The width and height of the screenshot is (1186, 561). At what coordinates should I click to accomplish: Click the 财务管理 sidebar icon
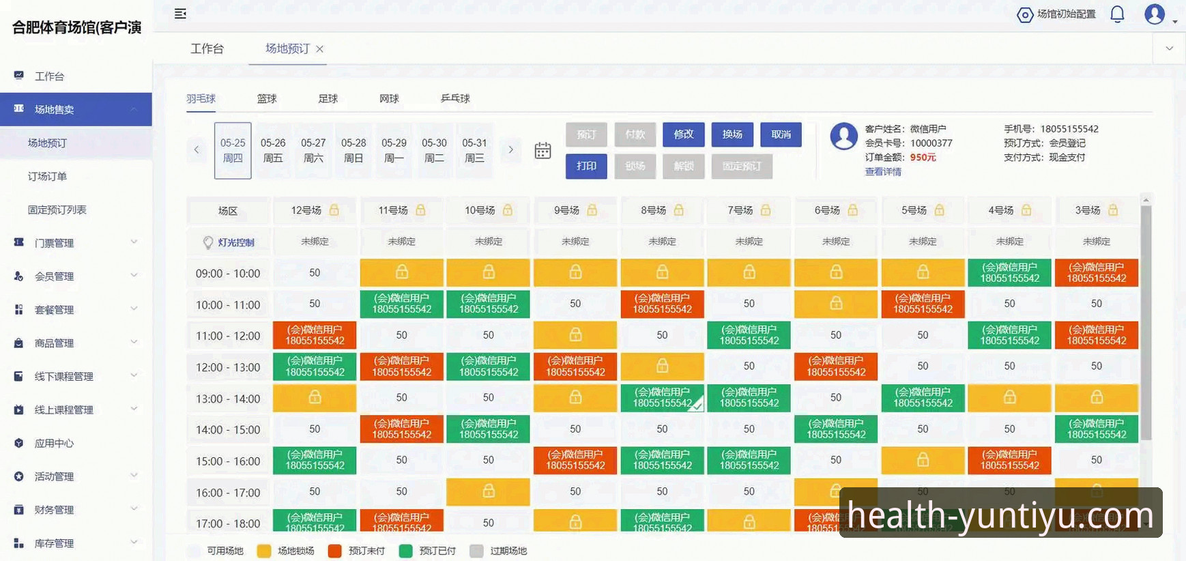(x=19, y=510)
